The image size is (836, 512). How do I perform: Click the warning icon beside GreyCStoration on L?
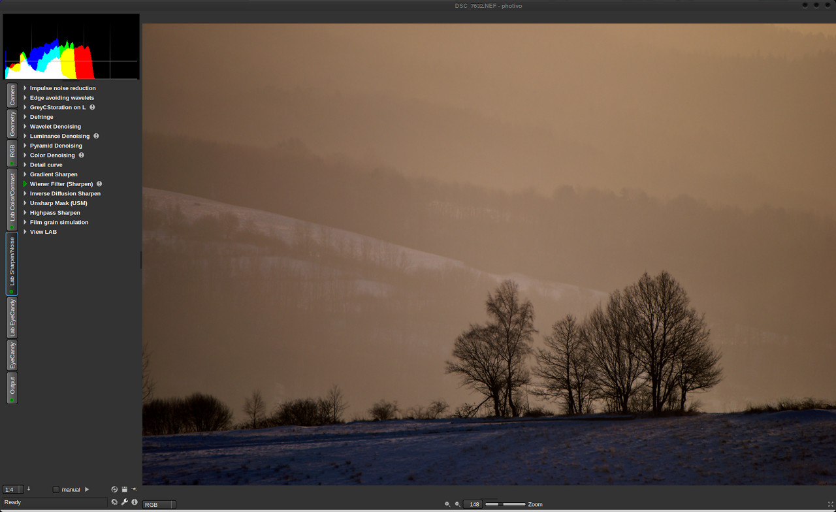coord(92,107)
